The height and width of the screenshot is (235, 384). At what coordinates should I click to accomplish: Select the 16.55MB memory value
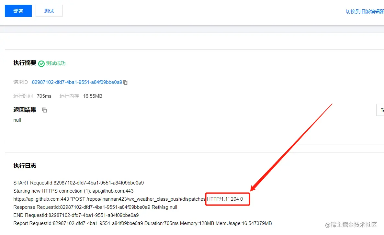point(93,96)
